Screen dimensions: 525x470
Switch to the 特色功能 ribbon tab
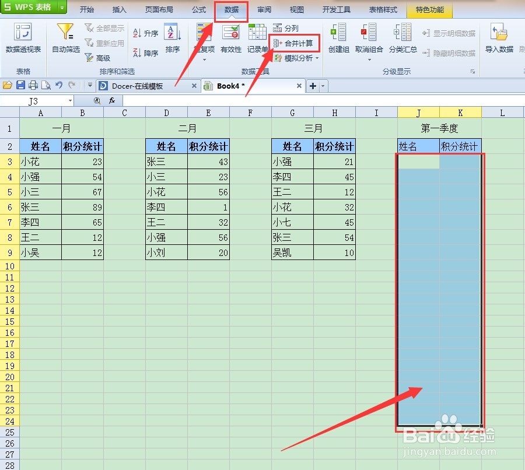429,10
